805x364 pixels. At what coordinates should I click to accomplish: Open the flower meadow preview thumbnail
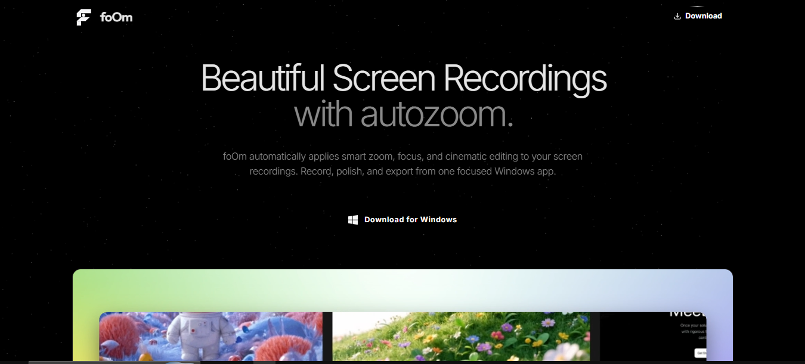461,337
